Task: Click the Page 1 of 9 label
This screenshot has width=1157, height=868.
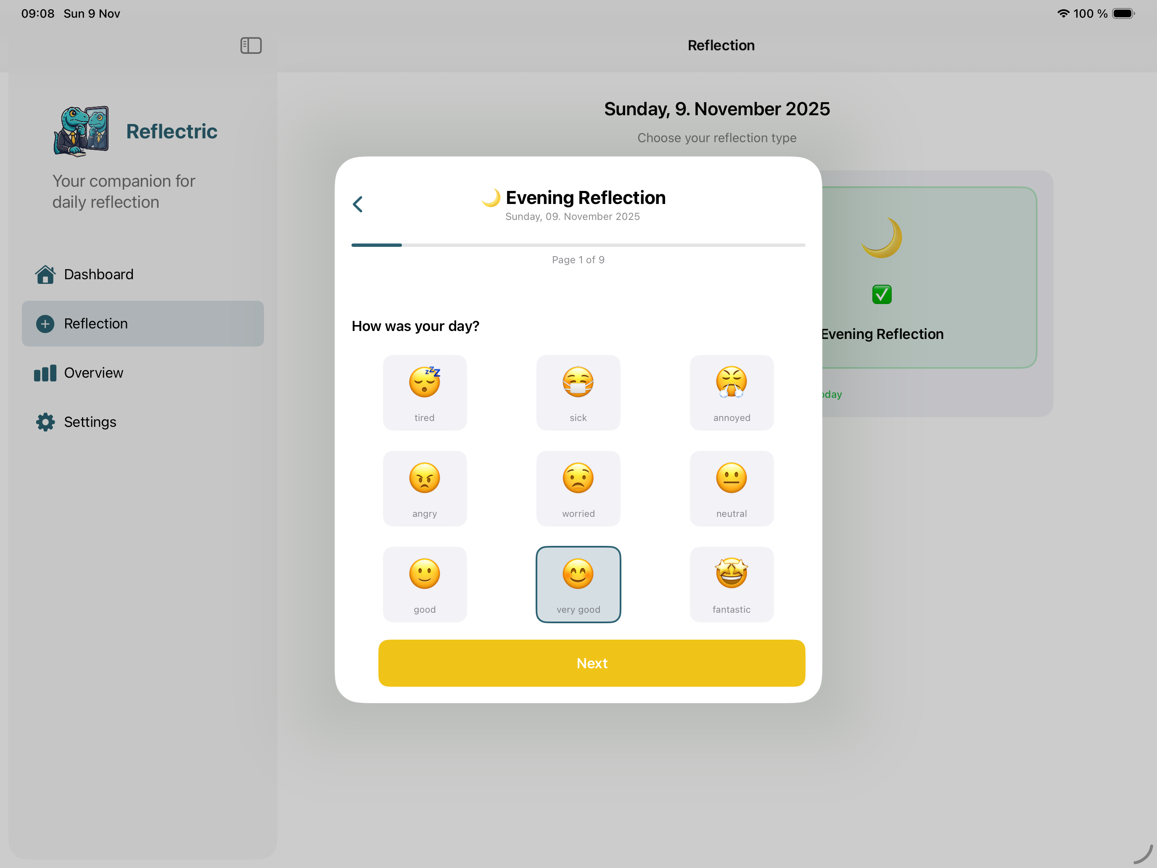Action: (x=578, y=259)
